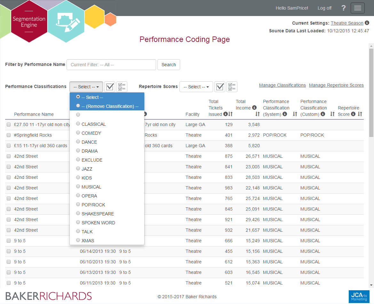Open the Manage Classifications link
The height and width of the screenshot is (304, 374).
(282, 85)
